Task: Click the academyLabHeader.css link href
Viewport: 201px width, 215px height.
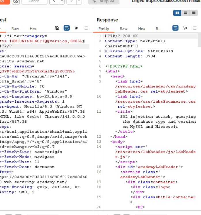Action: [x=156, y=89]
